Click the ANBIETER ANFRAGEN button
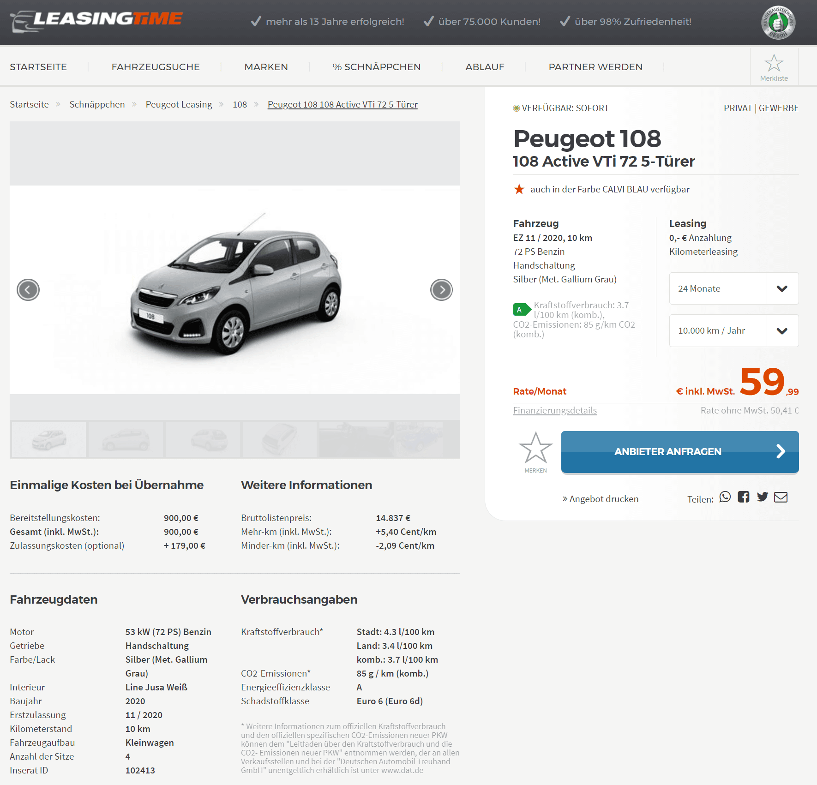The height and width of the screenshot is (785, 817). tap(680, 452)
